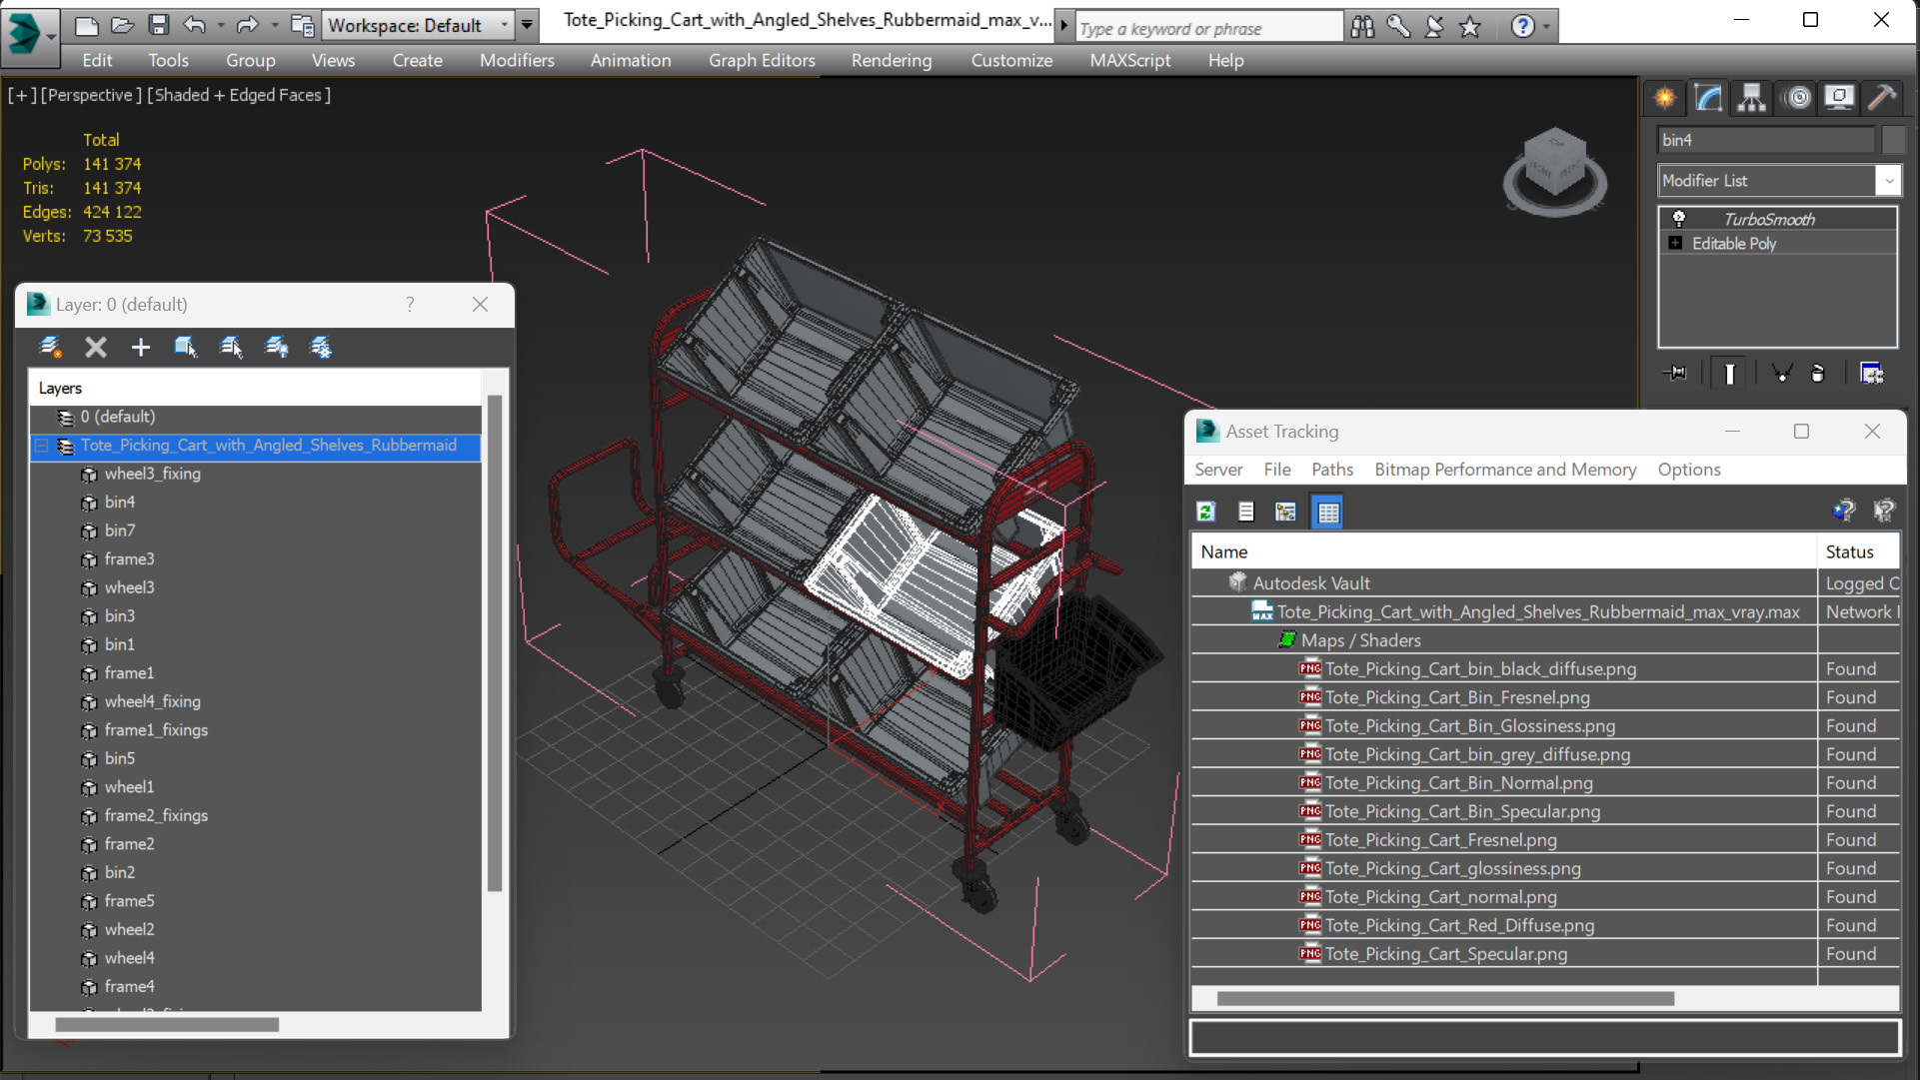Viewport: 1920px width, 1080px height.
Task: Add selected objects to layer plus icon
Action: 140,347
